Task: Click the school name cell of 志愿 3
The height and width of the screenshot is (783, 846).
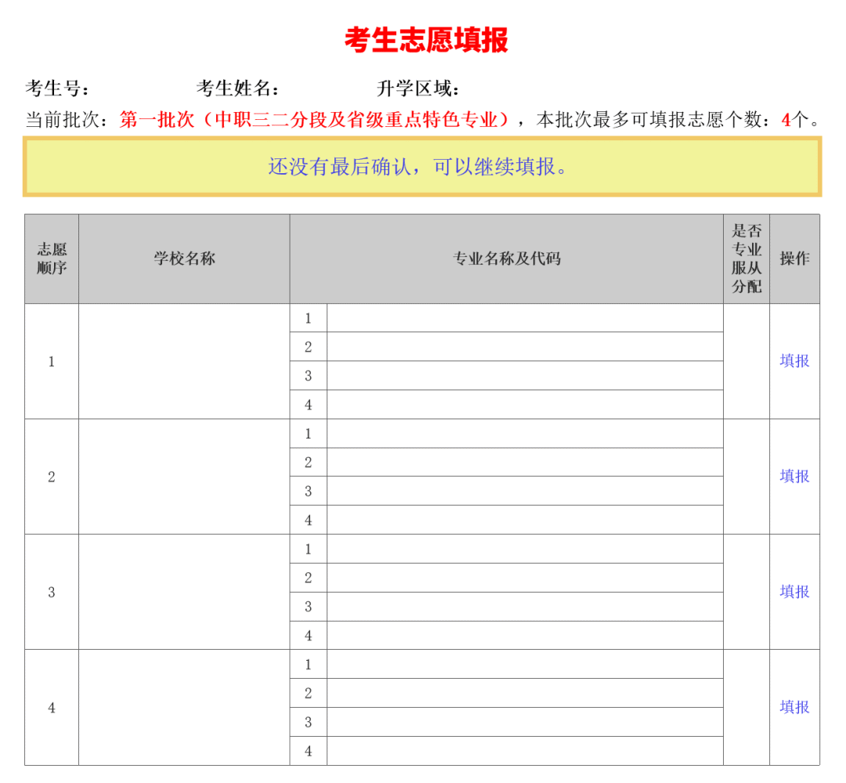Action: [x=184, y=592]
